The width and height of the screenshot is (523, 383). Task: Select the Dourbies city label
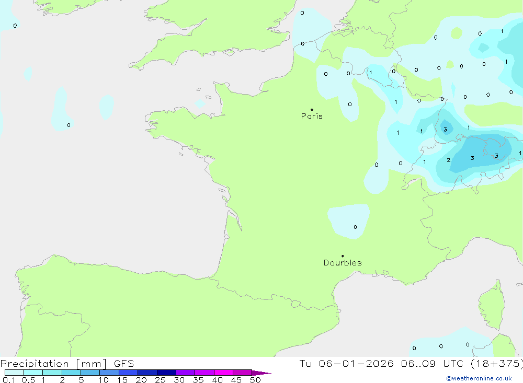pos(343,263)
